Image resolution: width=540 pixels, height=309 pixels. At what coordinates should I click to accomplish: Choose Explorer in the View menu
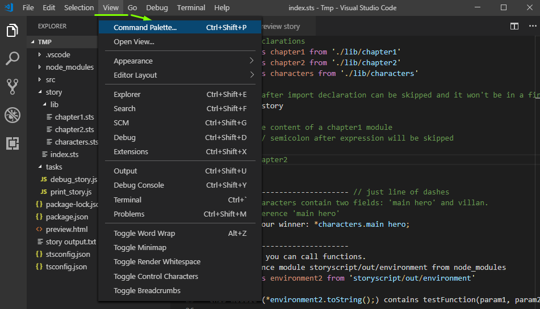pyautogui.click(x=180, y=94)
